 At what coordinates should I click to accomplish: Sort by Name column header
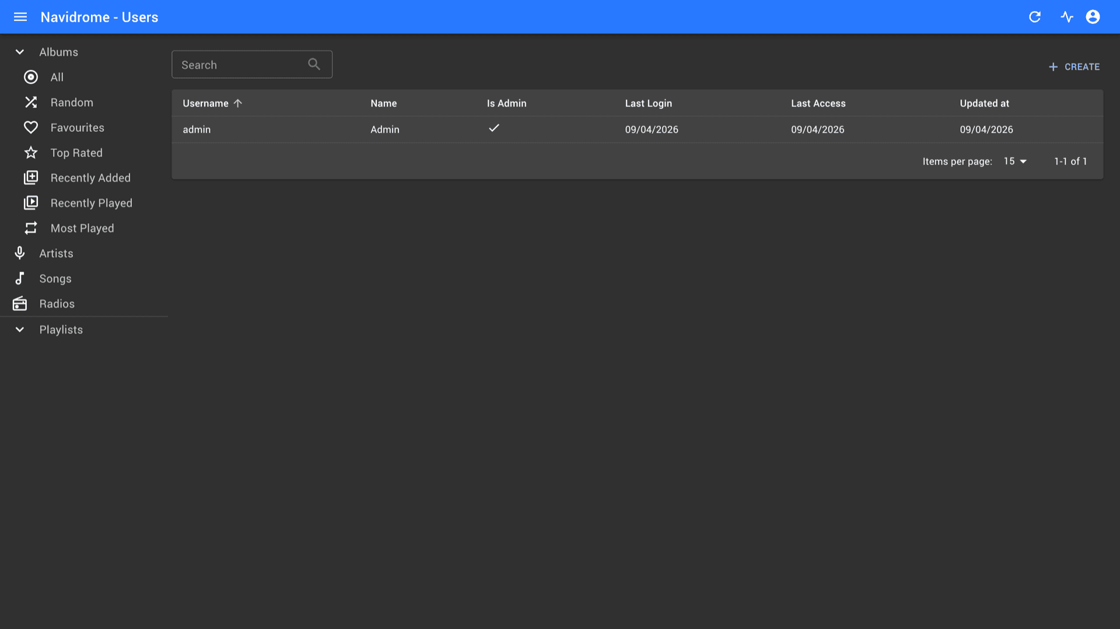pyautogui.click(x=383, y=103)
